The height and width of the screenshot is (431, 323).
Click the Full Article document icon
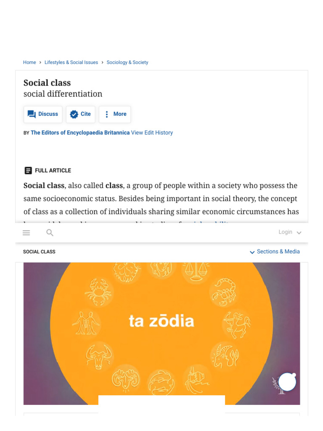[x=28, y=170]
